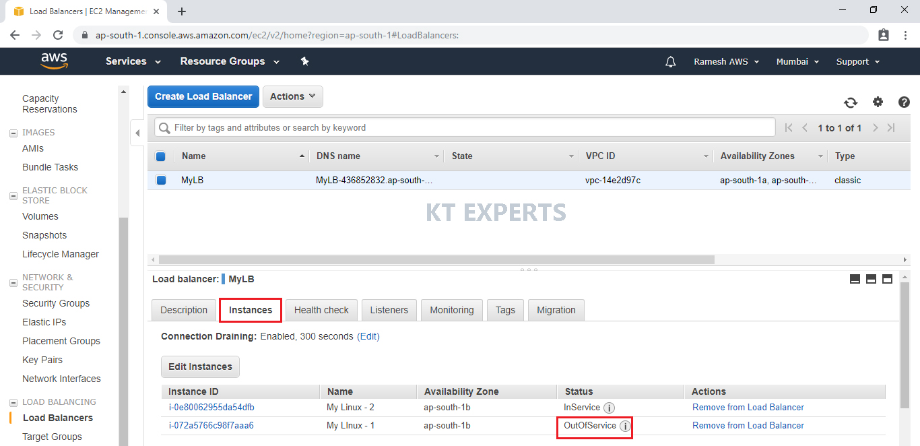This screenshot has width=920, height=446.
Task: Click the browser address bar
Action: (471, 35)
